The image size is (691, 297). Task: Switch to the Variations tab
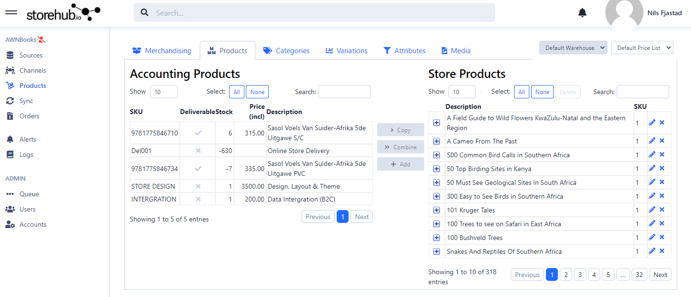[x=346, y=51]
